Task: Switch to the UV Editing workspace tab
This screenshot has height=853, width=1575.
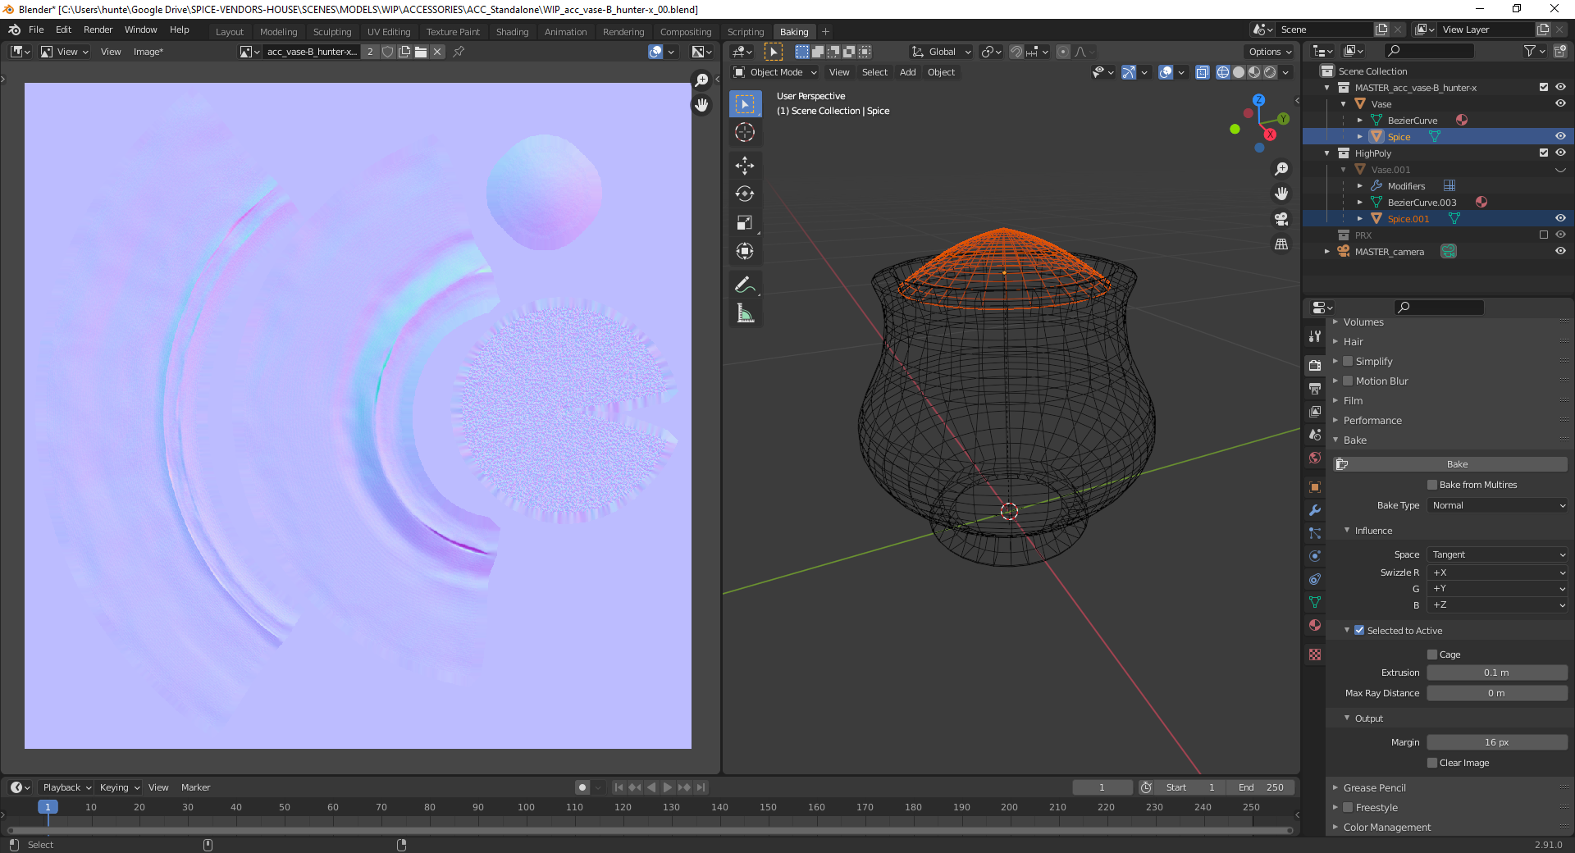Action: pos(388,32)
